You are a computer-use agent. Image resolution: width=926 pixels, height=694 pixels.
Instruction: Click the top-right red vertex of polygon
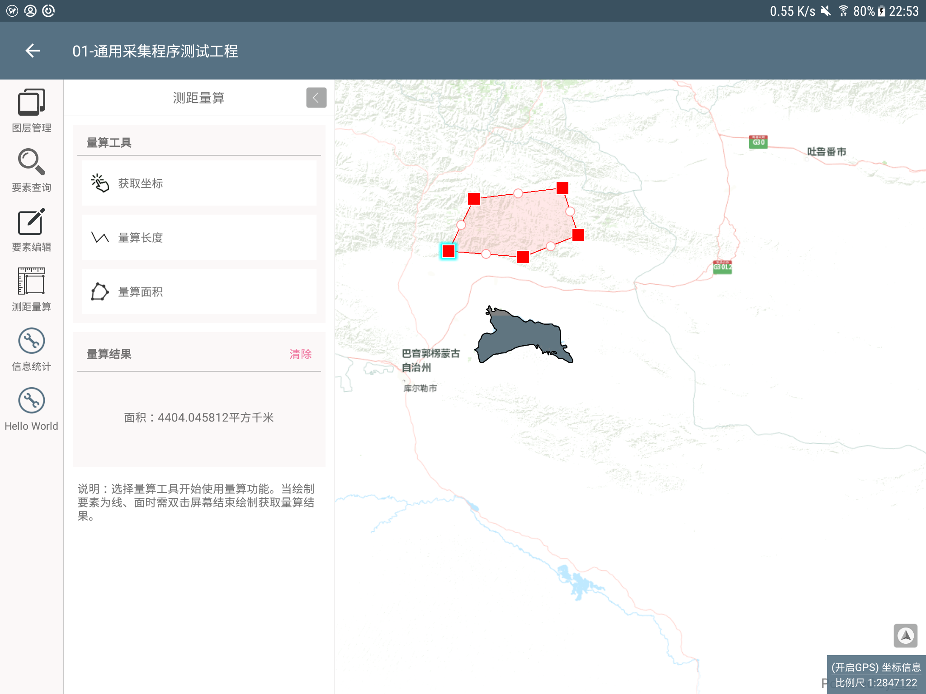[562, 188]
